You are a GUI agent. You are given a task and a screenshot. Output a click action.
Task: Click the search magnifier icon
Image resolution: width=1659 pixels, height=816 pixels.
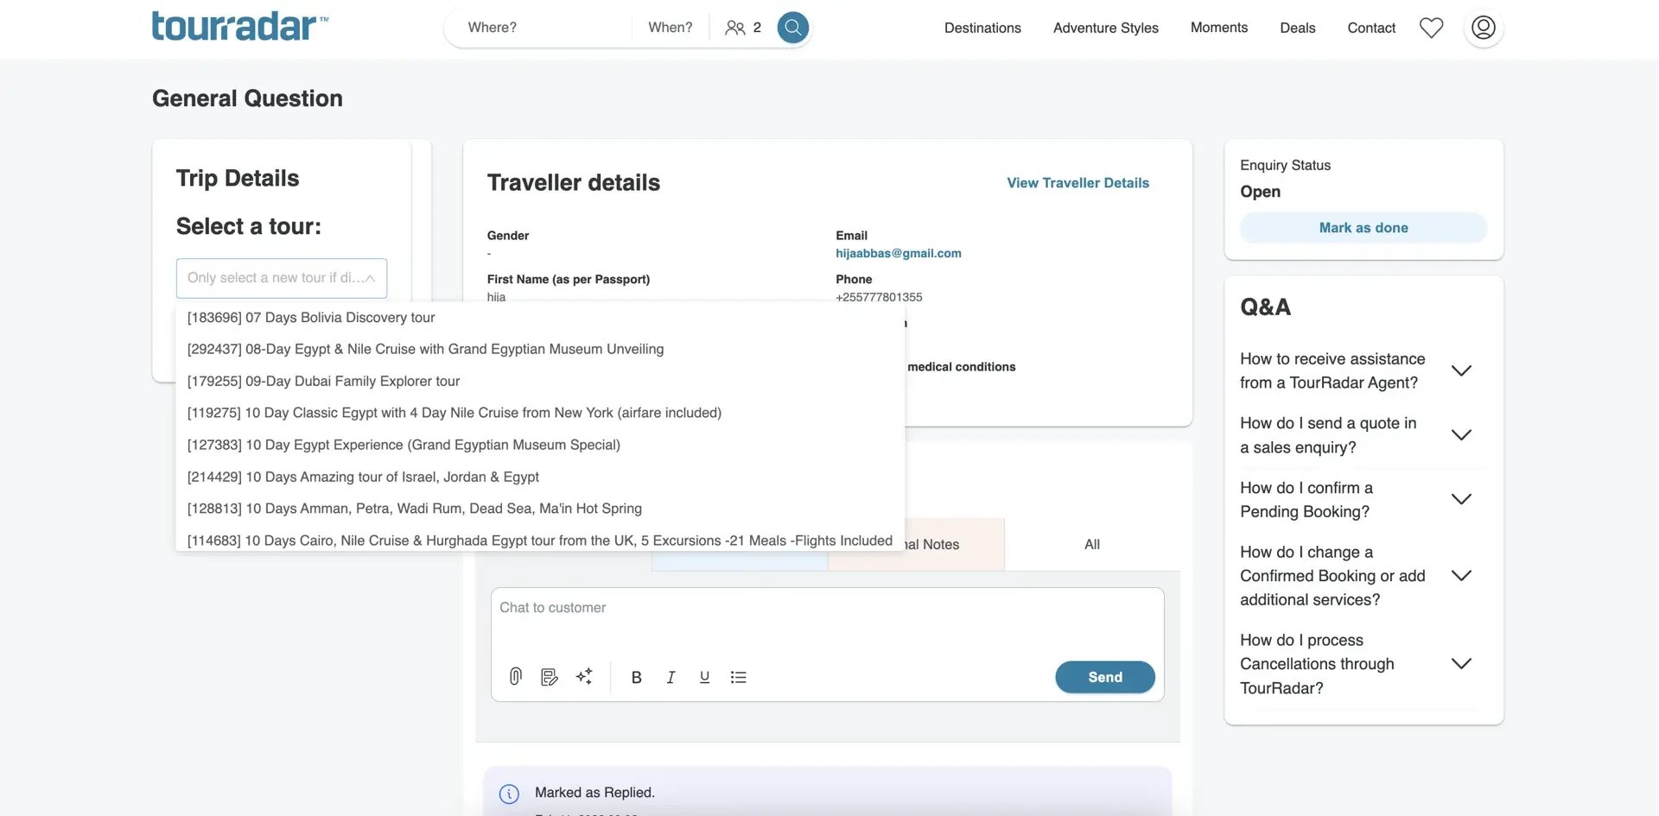pyautogui.click(x=792, y=28)
